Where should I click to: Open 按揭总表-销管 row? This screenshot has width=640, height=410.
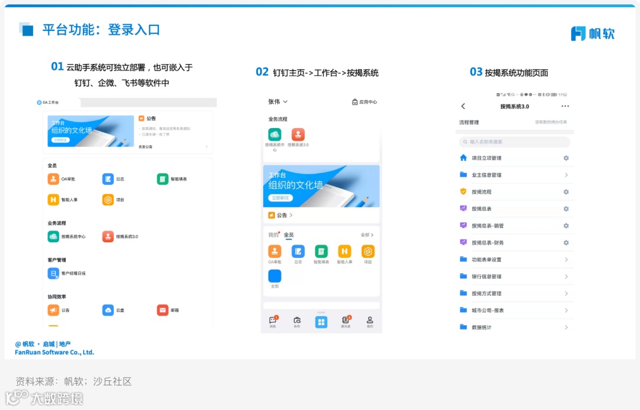(514, 226)
